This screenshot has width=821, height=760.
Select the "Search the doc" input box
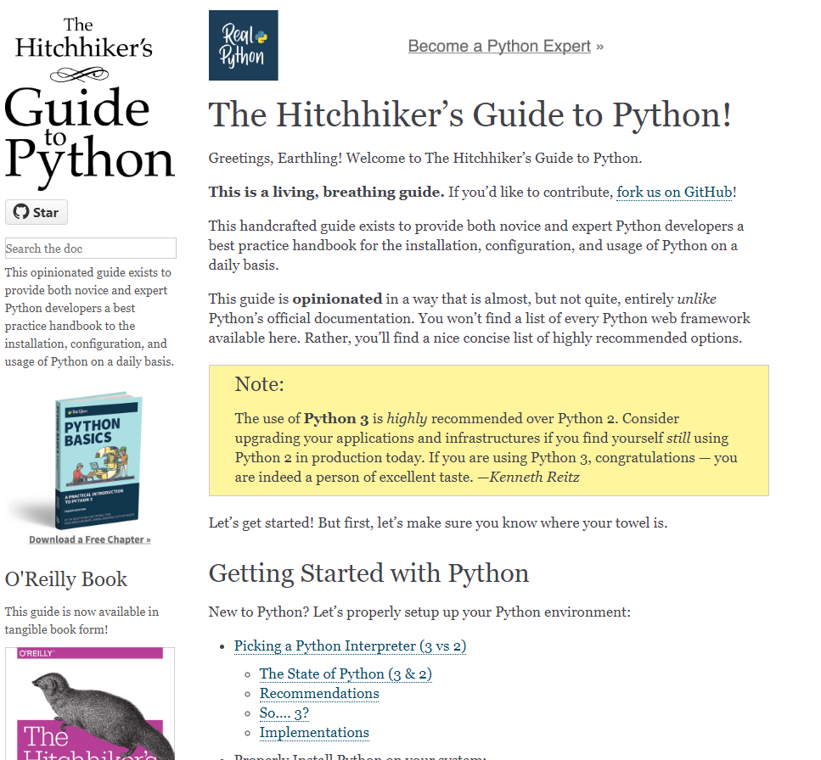pos(89,248)
